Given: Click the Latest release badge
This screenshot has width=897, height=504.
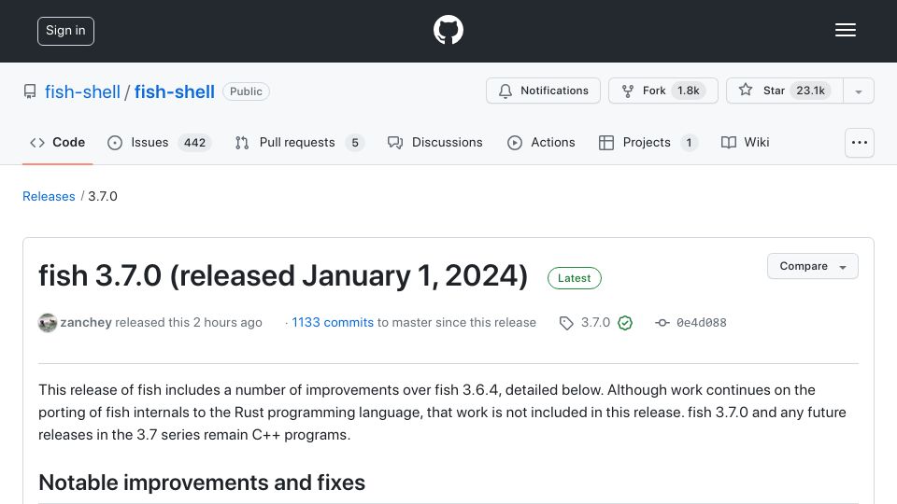Looking at the screenshot, I should [x=575, y=278].
